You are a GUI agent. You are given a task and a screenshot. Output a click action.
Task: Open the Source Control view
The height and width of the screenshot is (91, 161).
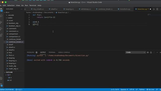(x=1, y=22)
